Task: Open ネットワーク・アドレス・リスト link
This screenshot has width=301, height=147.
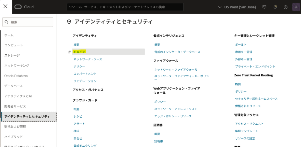Action: (x=176, y=109)
